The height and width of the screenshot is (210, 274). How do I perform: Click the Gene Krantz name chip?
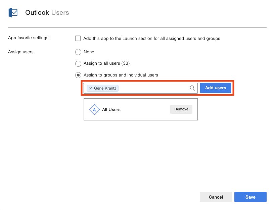pos(105,88)
